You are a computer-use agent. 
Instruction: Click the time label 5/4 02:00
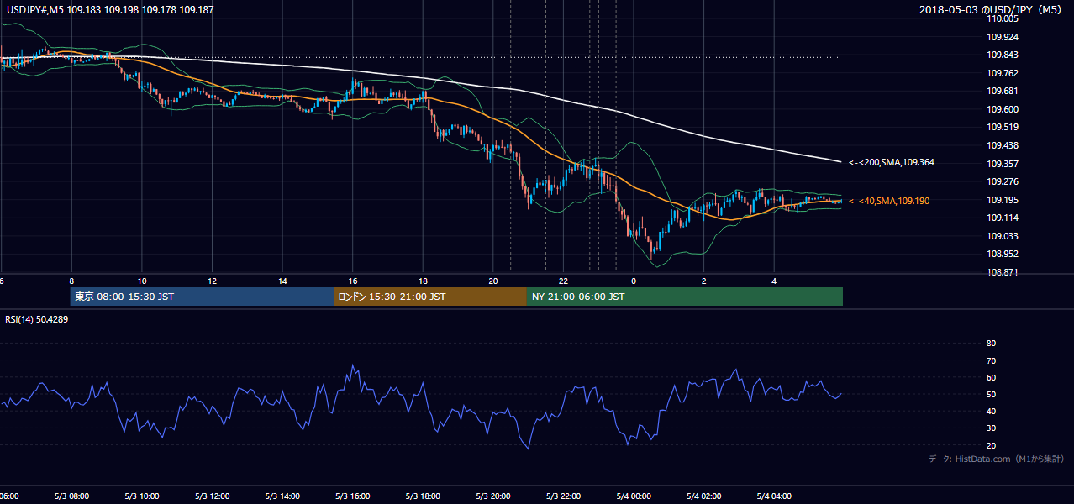[704, 496]
